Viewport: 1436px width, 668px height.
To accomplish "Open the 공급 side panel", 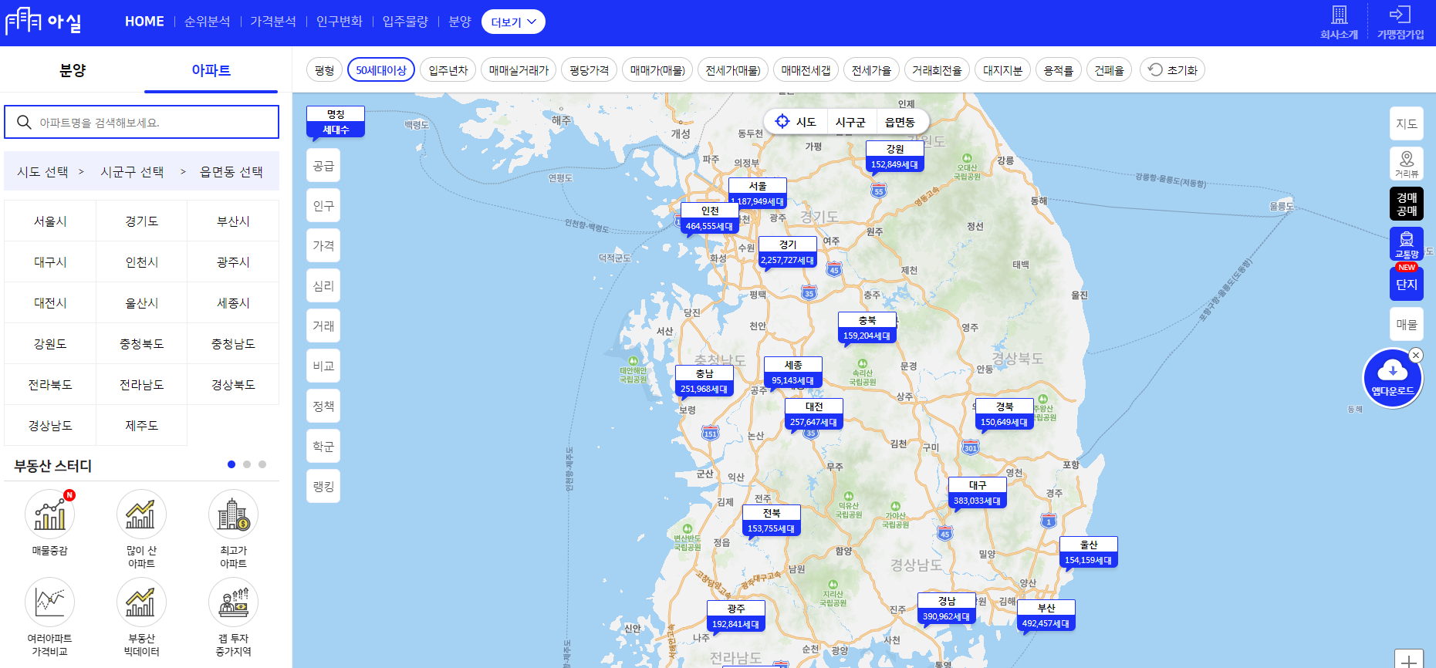I will coord(323,166).
